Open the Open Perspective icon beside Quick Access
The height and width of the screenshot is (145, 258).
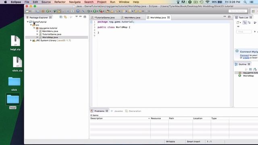[253, 11]
